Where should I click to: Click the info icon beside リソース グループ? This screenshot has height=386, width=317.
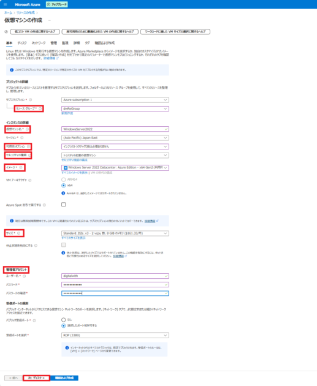pyautogui.click(x=40, y=108)
